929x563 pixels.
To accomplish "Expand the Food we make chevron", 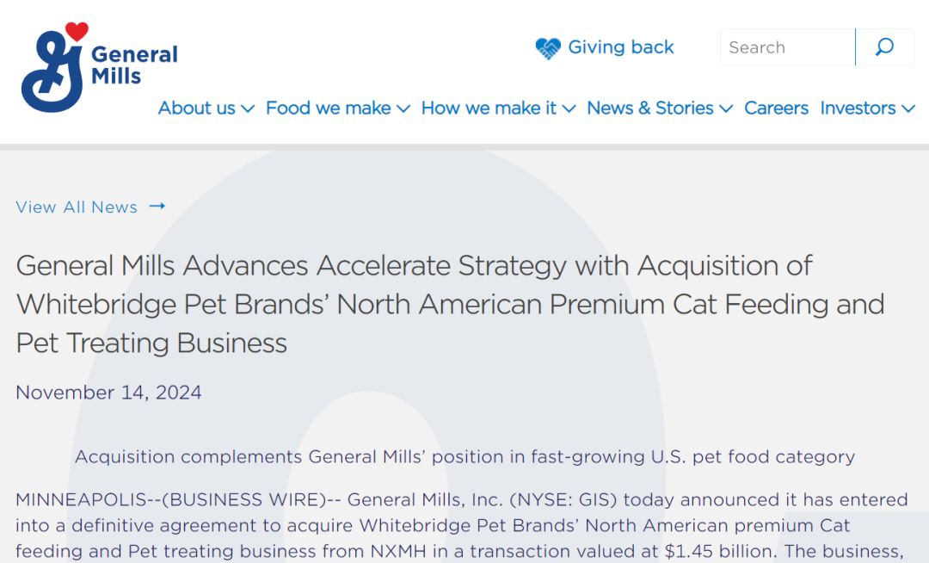I will point(403,108).
